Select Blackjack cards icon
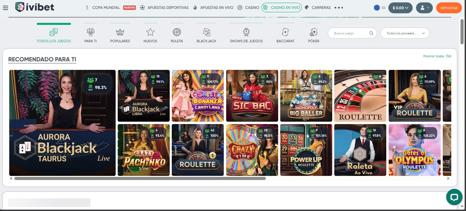 [x=206, y=32]
